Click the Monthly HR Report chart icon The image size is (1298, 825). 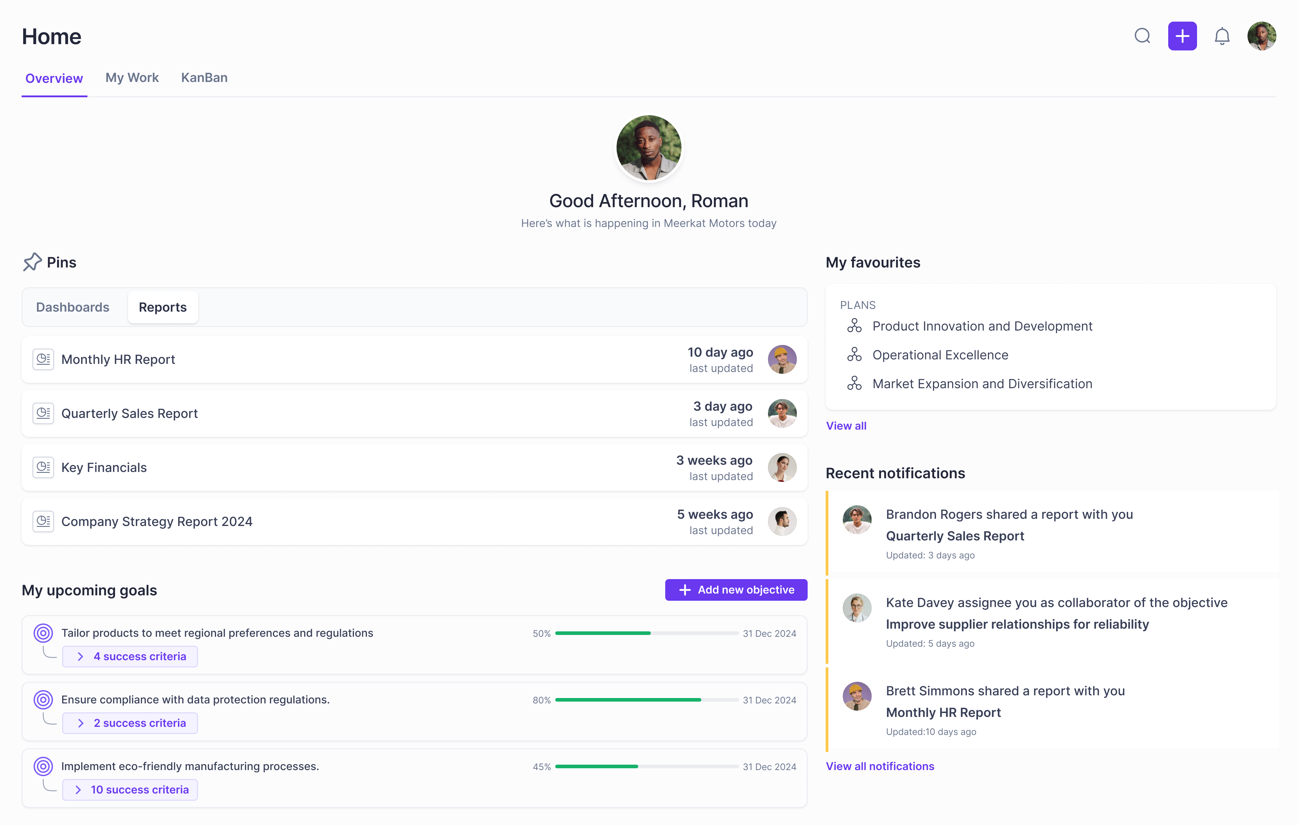click(43, 359)
